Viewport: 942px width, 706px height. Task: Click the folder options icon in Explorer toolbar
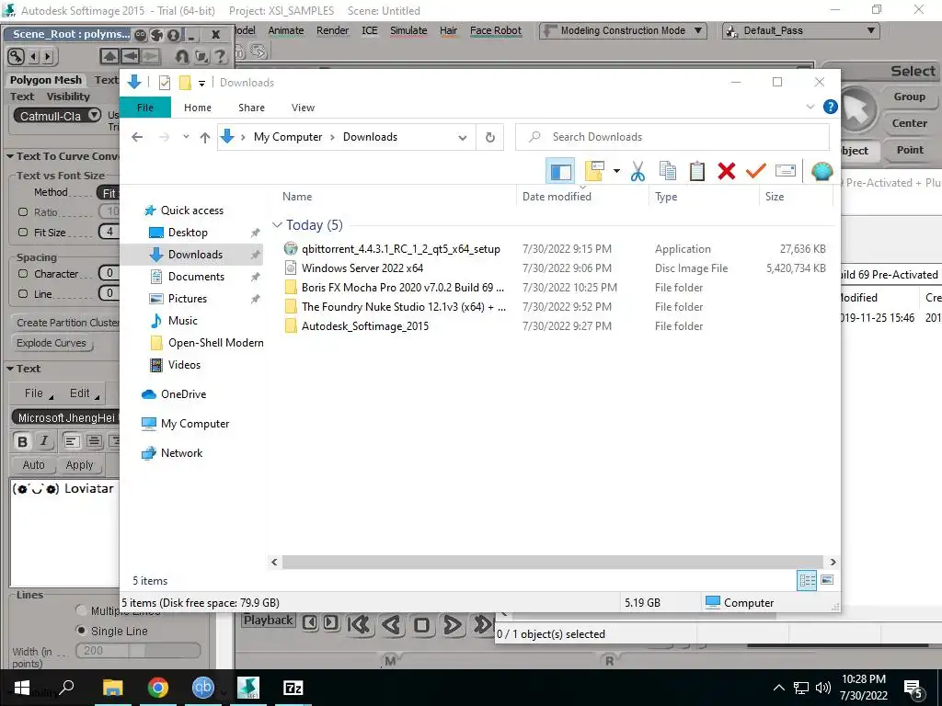(594, 172)
